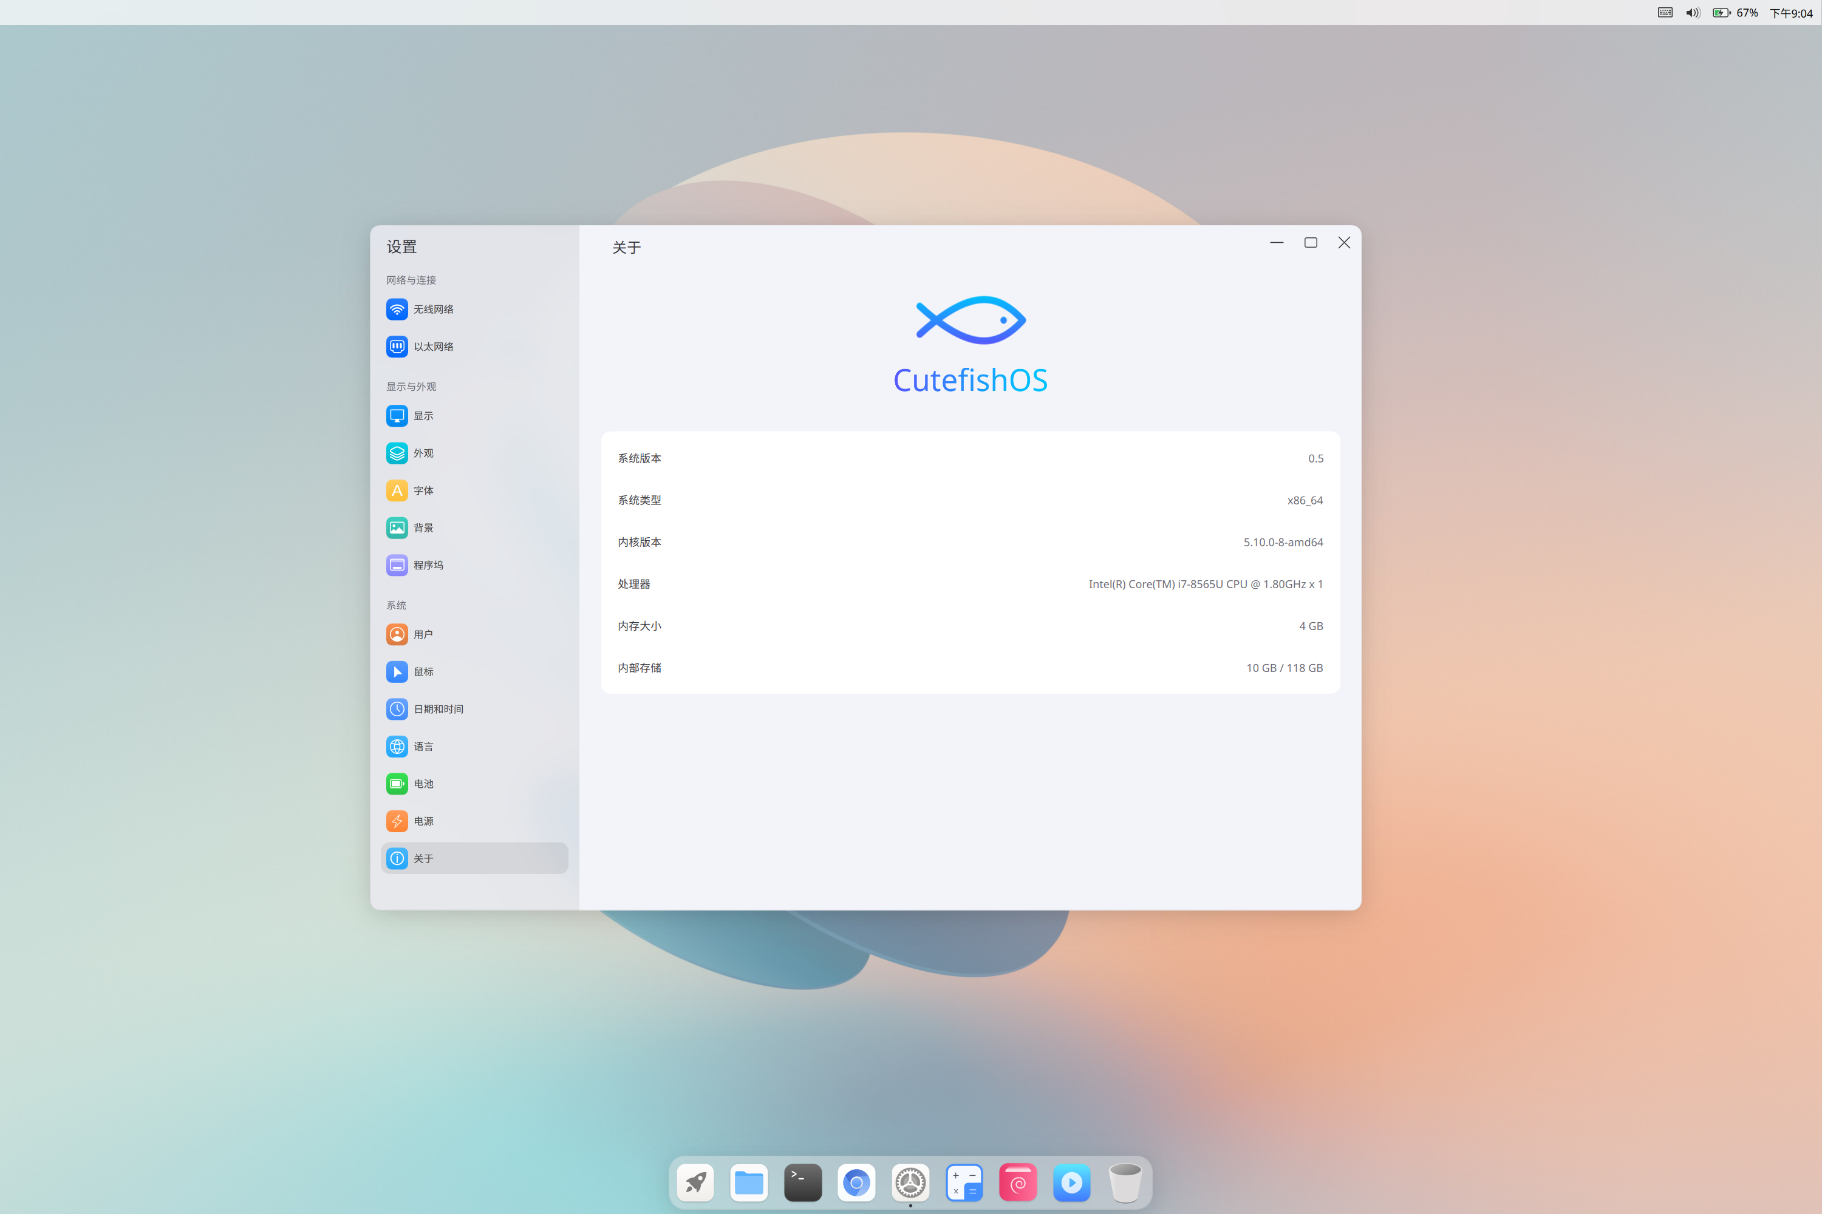1822x1214 pixels.
Task: Open the launcher rocket icon in dock
Action: (x=695, y=1182)
